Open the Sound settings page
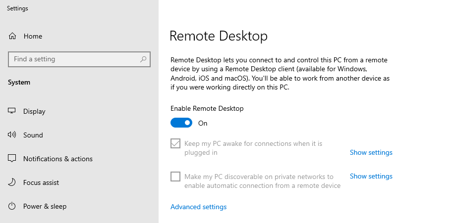 click(33, 135)
